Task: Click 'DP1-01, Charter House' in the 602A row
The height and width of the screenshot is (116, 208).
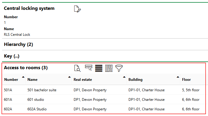Action: pos(146,109)
